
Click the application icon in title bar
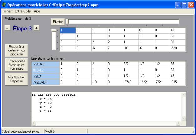tap(4, 5)
